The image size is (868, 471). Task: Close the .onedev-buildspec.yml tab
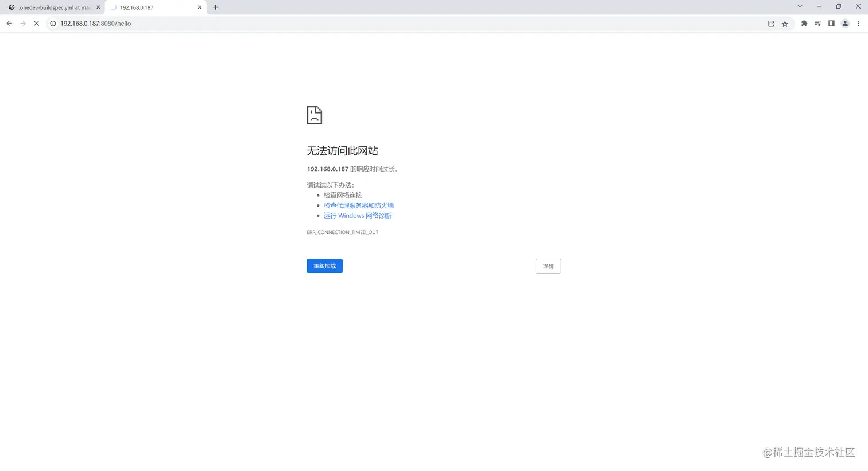pyautogui.click(x=98, y=7)
